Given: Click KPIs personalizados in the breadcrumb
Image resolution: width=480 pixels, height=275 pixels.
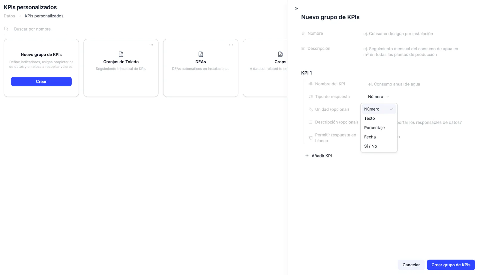Looking at the screenshot, I should point(44,16).
